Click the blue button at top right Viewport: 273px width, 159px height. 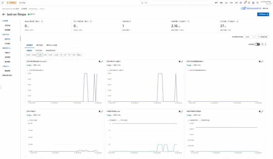[x=263, y=14]
